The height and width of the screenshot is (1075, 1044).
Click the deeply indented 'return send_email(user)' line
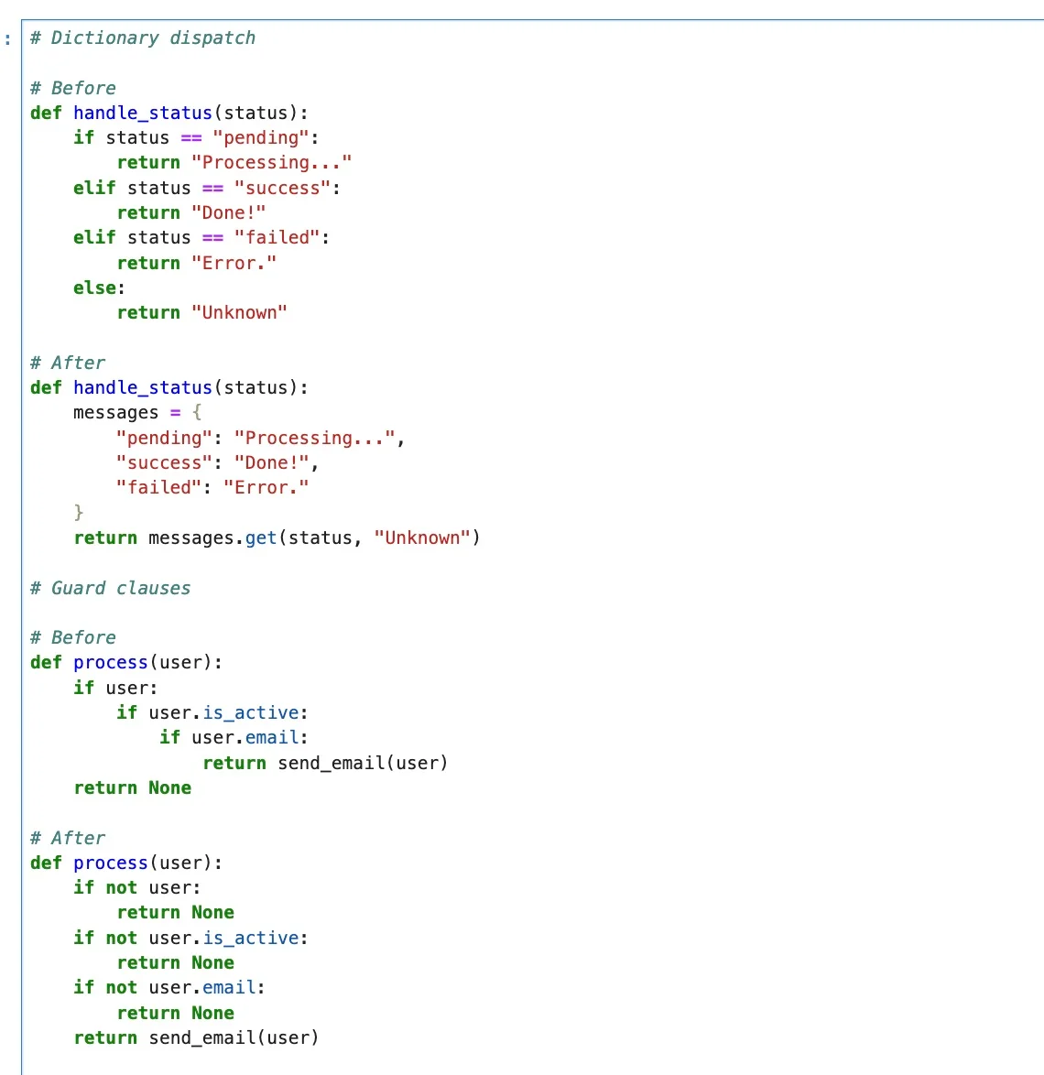(326, 763)
